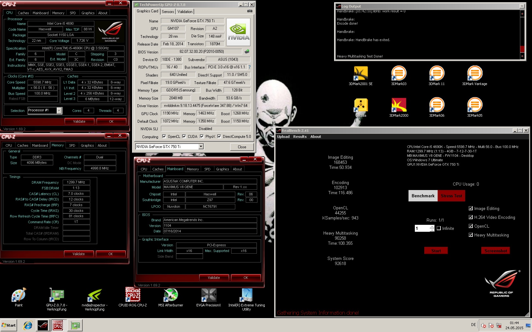Toggle the OpenCL checkbox in GPU-Z
Image resolution: width=532 pixels, height=332 pixels.
tap(164, 137)
